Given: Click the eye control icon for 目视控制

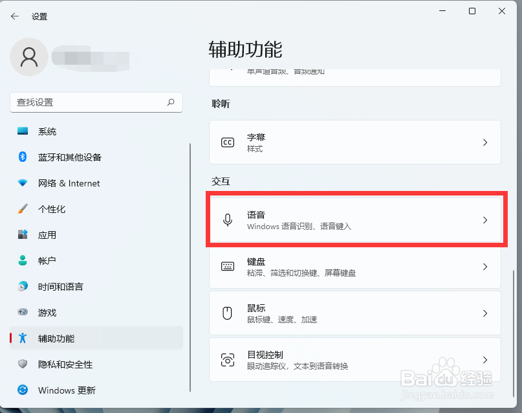Looking at the screenshot, I should click(228, 360).
